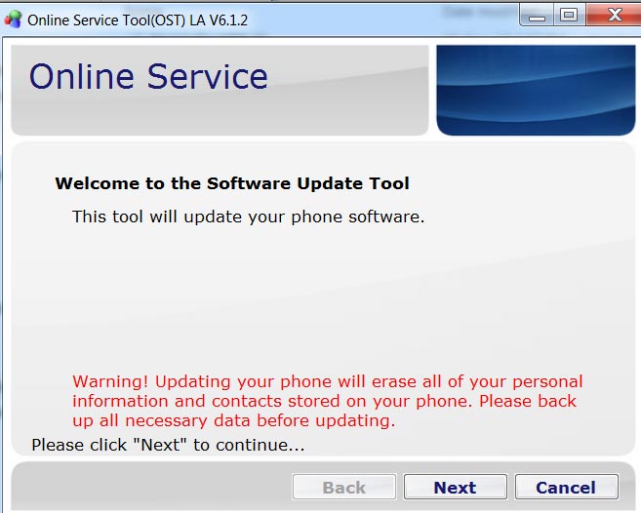Maximize the Online Service Tool window
The width and height of the screenshot is (641, 513).
tap(569, 16)
